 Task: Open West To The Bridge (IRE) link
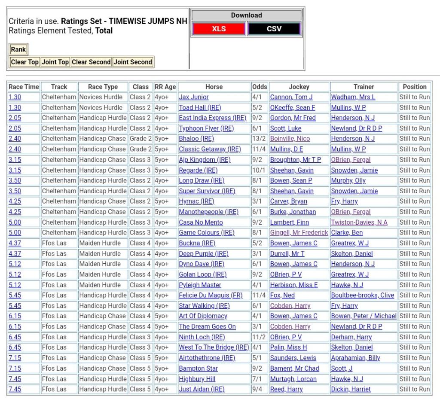point(214,347)
